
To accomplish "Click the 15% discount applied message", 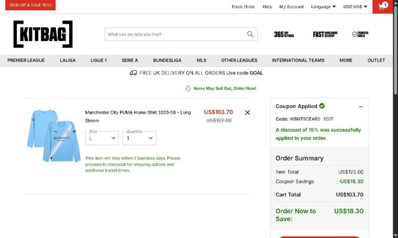I will 318,134.
